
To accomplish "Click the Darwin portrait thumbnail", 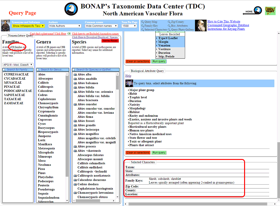I will [x=201, y=26].
